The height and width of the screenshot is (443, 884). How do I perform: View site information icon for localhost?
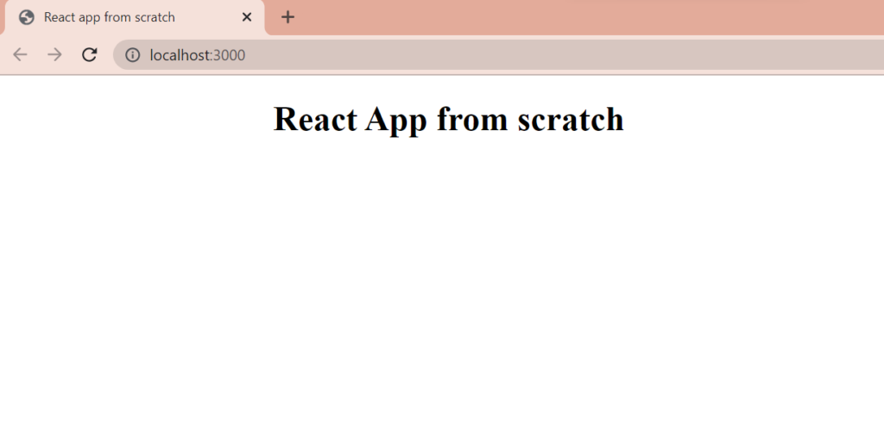tap(132, 54)
